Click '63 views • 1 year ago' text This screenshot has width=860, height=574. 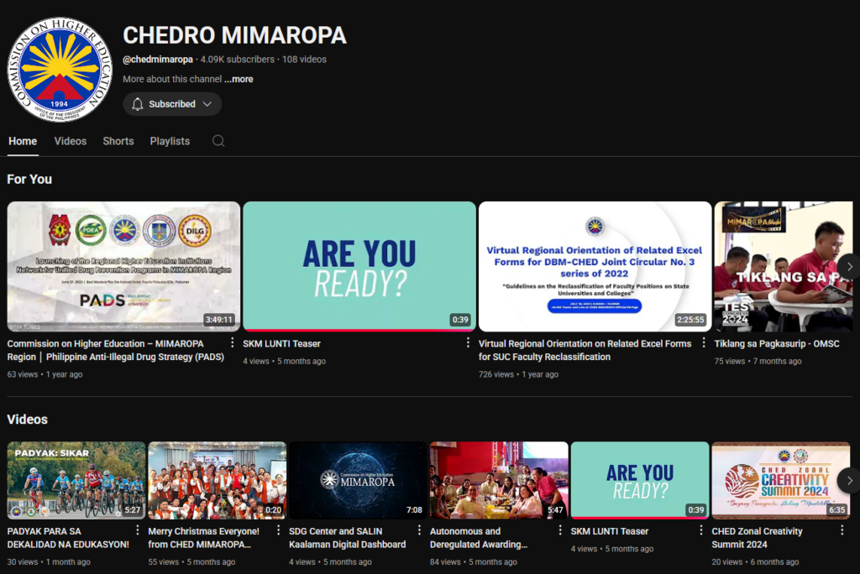45,374
